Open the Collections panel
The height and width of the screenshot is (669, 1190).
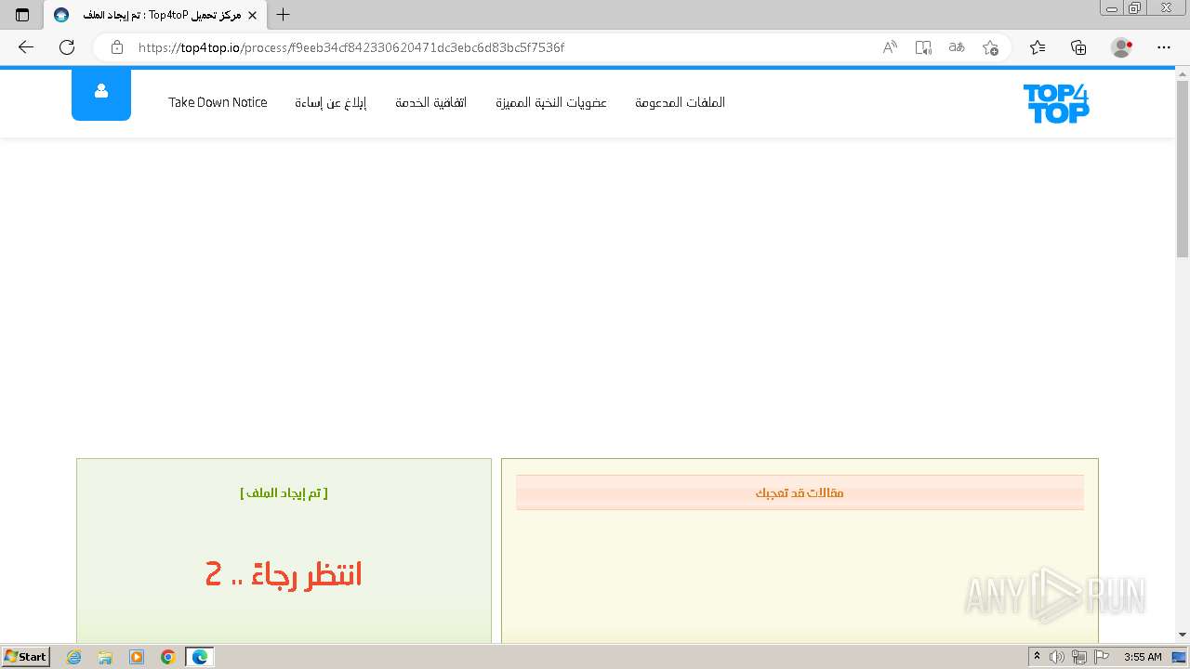[x=1078, y=47]
